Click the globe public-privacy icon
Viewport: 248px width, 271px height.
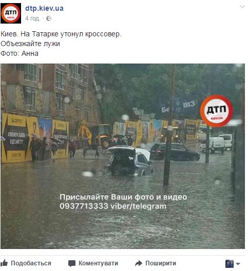(49, 18)
